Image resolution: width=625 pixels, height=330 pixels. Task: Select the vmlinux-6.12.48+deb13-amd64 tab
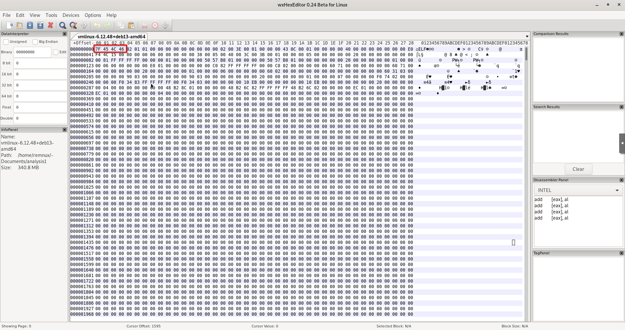(x=111, y=37)
